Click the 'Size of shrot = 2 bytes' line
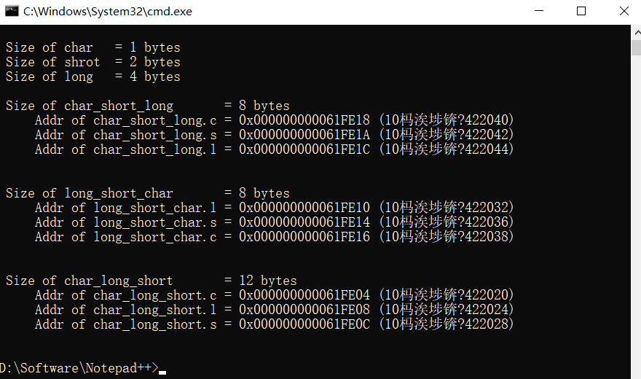Image resolution: width=641 pixels, height=379 pixels. [x=93, y=62]
